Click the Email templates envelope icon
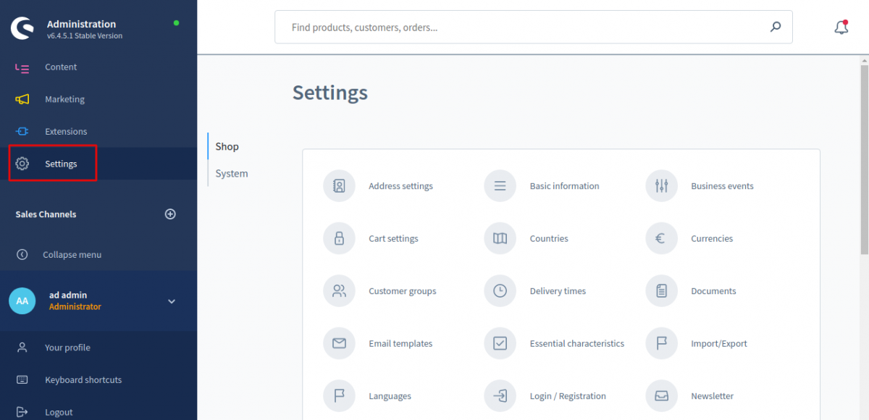Screen dimensions: 869x420 point(339,343)
